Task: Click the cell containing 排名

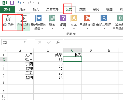Action: tap(72, 55)
